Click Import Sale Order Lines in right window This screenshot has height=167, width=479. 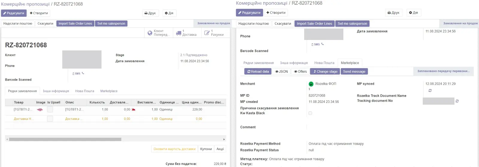point(315,24)
